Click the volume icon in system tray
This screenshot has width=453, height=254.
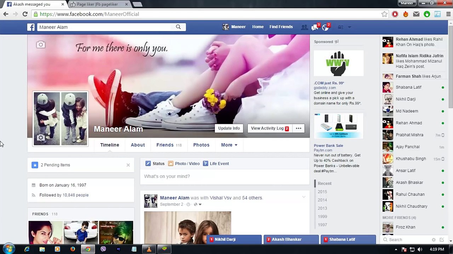[x=420, y=249]
